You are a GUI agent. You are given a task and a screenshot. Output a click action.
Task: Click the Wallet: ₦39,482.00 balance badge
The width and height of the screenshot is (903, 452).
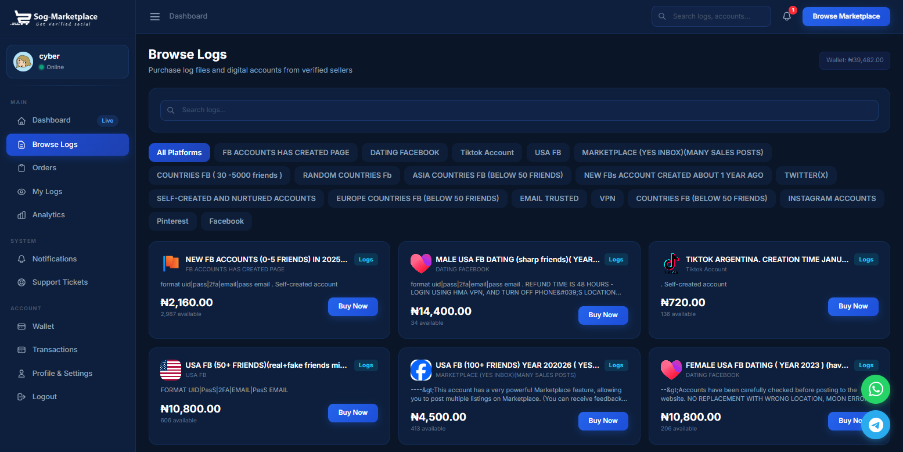855,60
